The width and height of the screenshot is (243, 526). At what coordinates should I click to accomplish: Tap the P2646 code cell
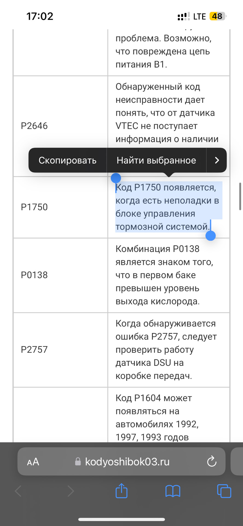pyautogui.click(x=34, y=126)
